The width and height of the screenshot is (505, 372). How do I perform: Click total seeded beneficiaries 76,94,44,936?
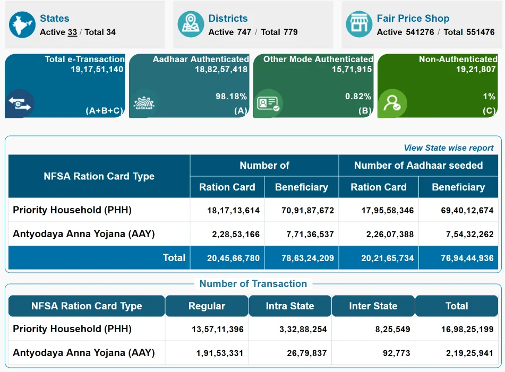[x=467, y=258]
